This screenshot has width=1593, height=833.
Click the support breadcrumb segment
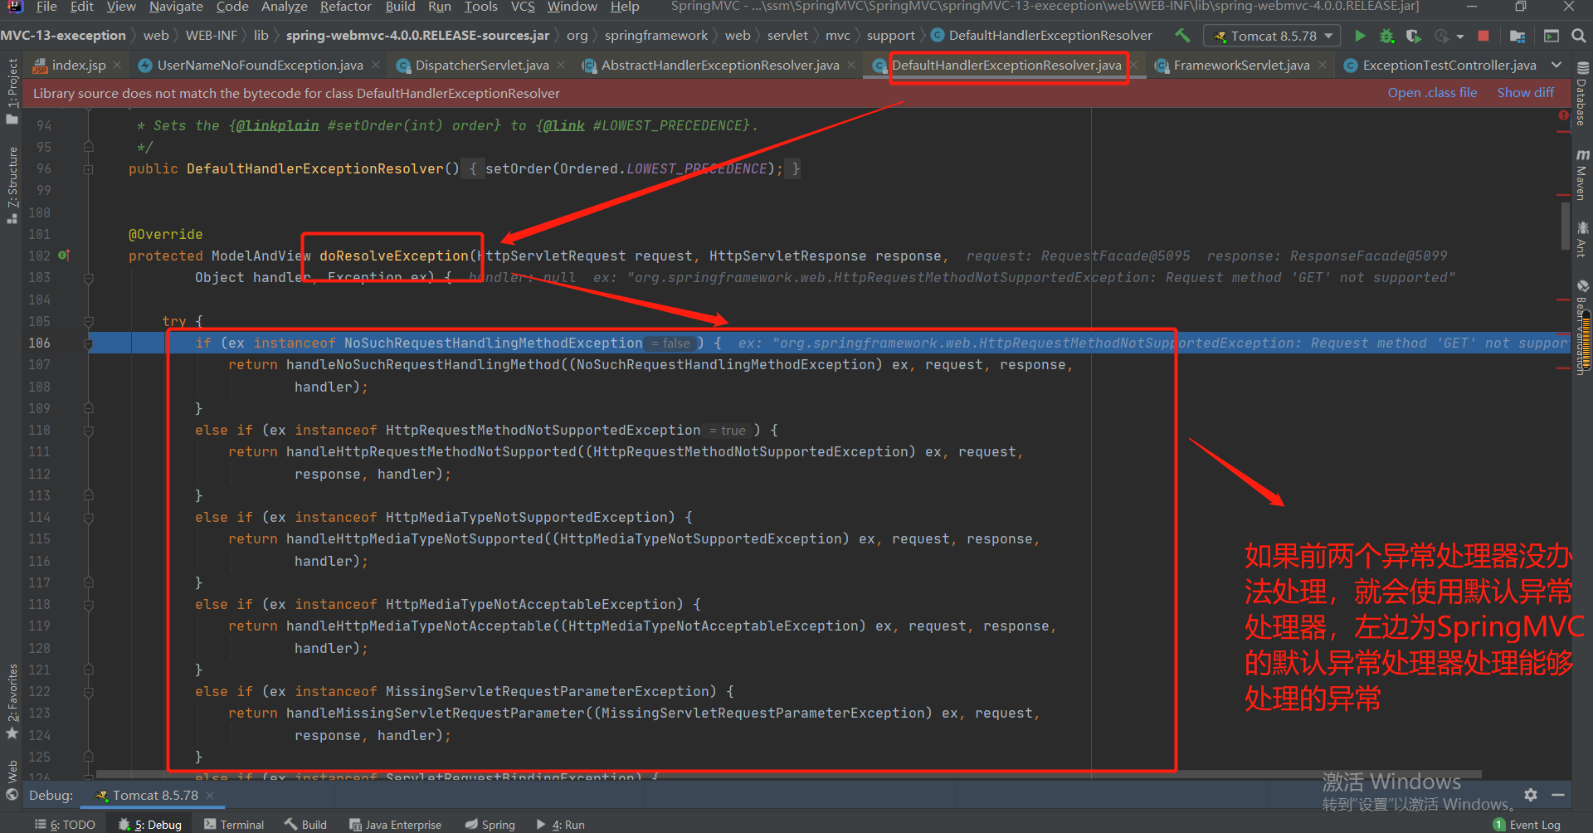click(x=890, y=36)
